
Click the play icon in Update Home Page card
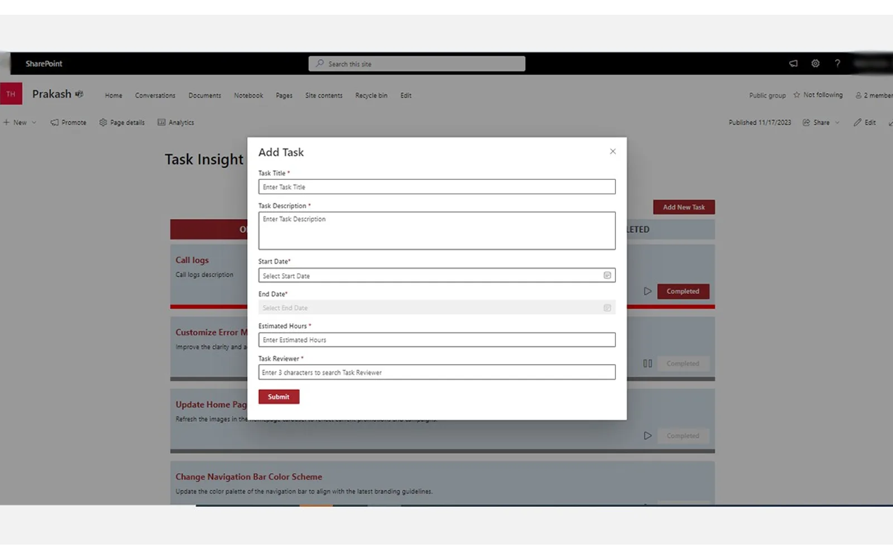tap(647, 435)
